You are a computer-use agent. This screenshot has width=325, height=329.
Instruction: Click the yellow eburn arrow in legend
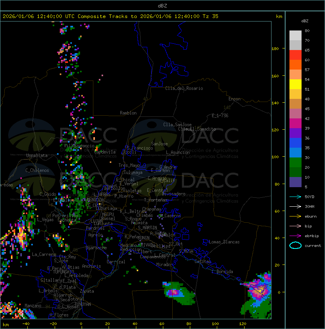click(295, 216)
